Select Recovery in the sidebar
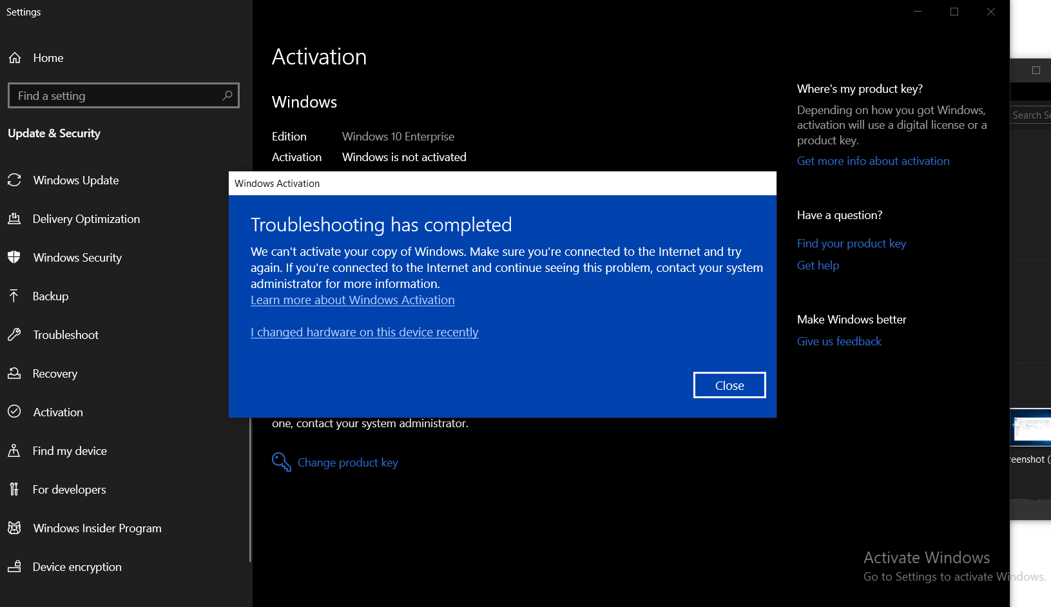This screenshot has width=1051, height=607. pos(55,374)
